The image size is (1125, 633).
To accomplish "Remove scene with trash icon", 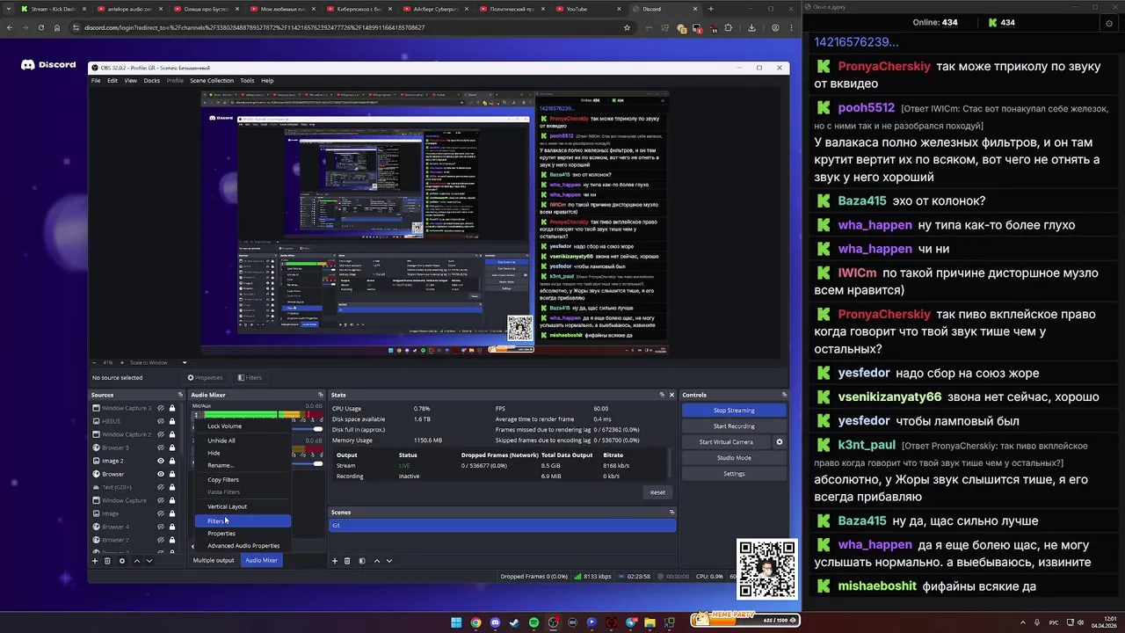I will tap(347, 561).
